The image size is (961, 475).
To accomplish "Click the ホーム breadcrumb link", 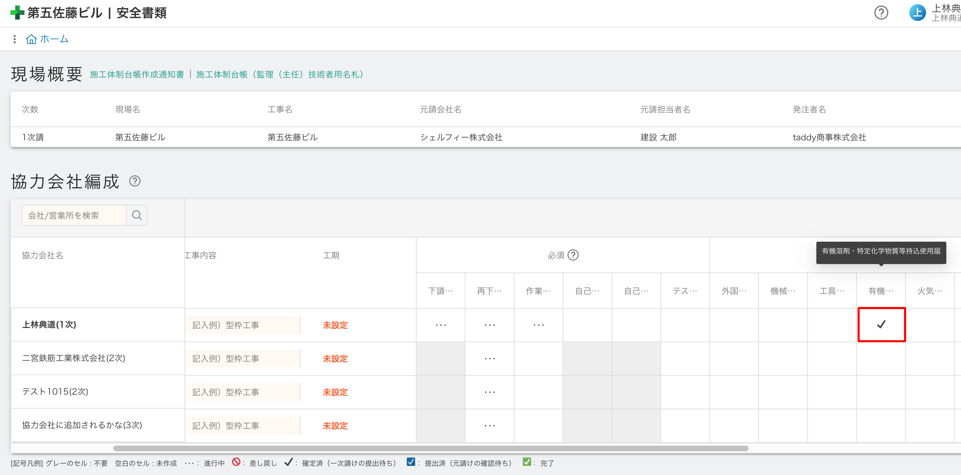I will click(x=54, y=39).
